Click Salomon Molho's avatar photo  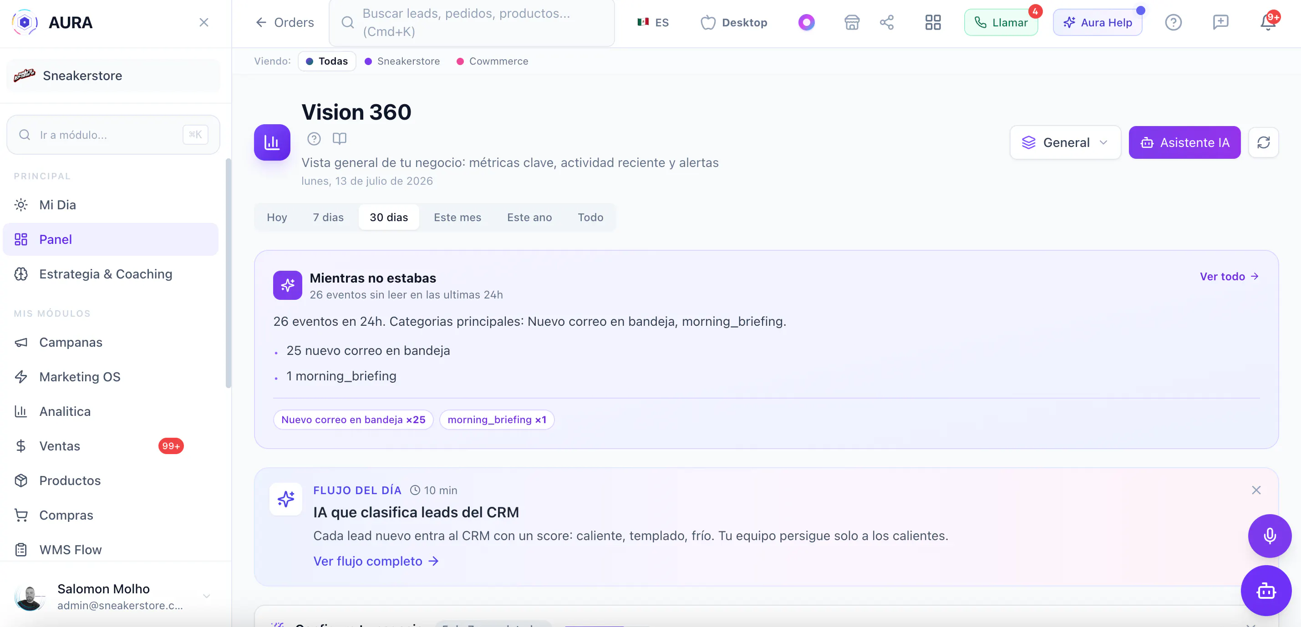coord(29,597)
